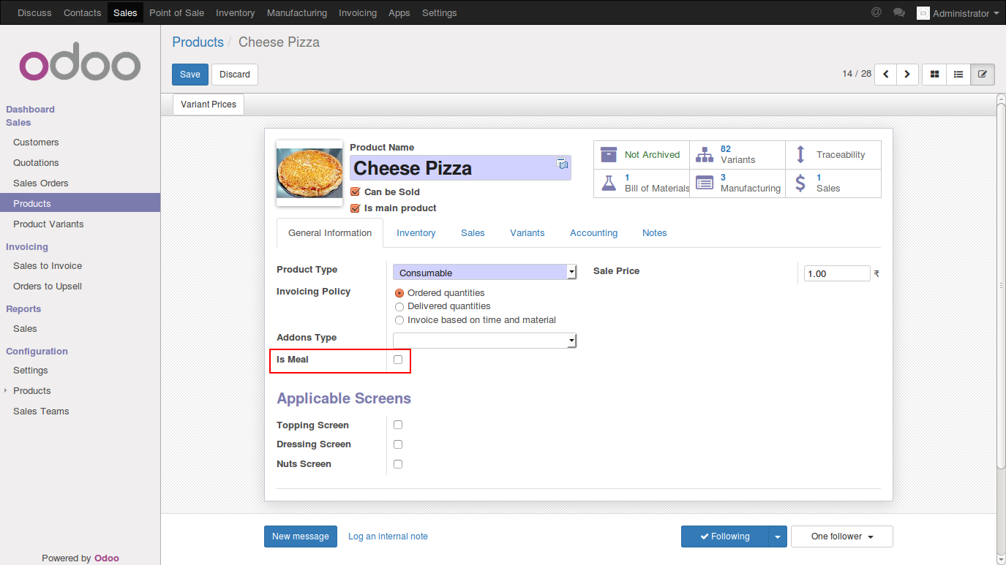1006x565 pixels.
Task: Select Ordered quantities radio option
Action: pyautogui.click(x=399, y=293)
